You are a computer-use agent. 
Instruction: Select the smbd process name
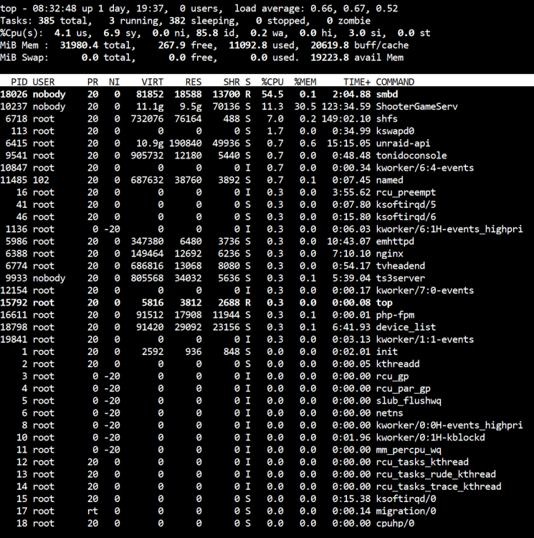pyautogui.click(x=387, y=95)
